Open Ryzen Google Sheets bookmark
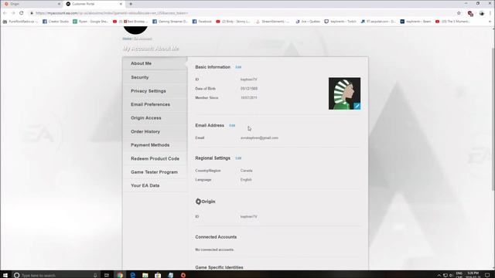The width and height of the screenshot is (495, 278). click(90, 22)
